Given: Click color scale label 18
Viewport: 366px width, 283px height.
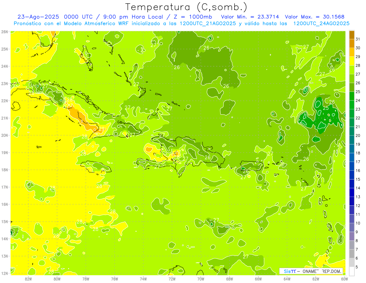Looking at the screenshot, I should coord(358,153).
